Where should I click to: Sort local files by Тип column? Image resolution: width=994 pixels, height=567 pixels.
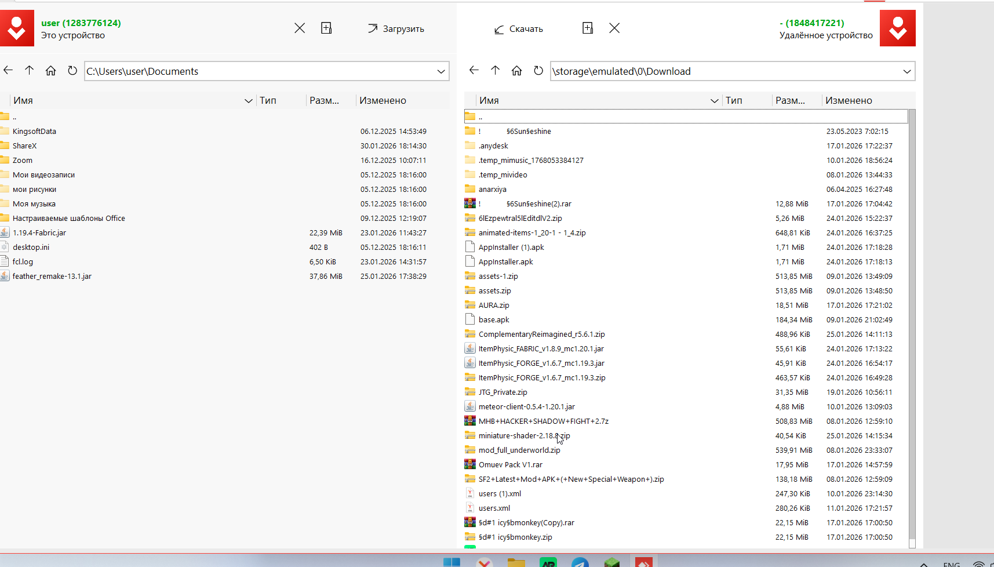(268, 101)
